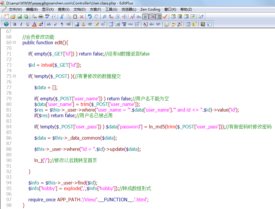Toggle the Auto Indent button

[x=152, y=17]
